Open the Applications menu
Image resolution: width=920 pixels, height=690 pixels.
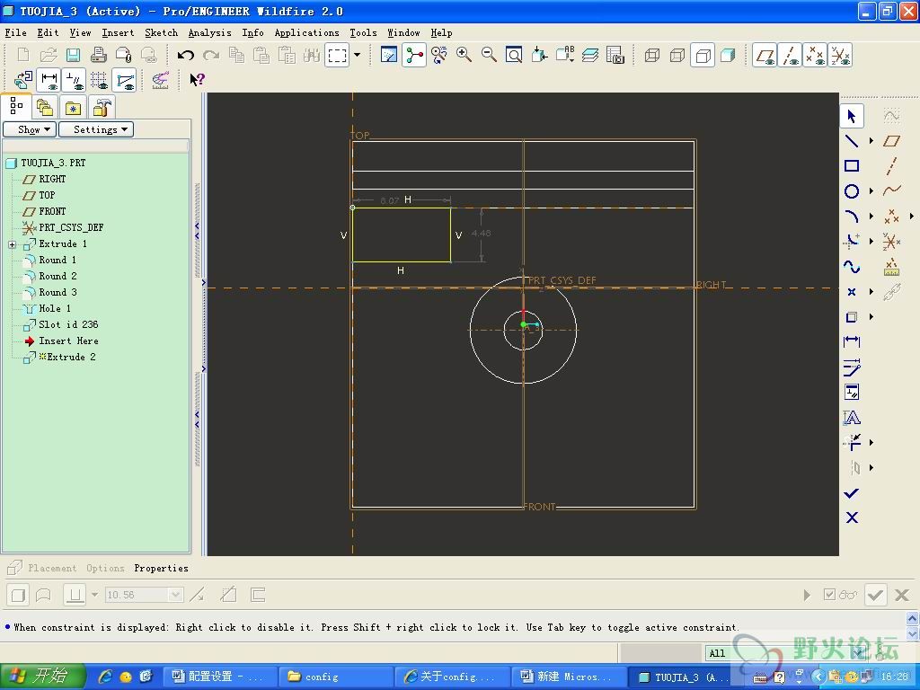[307, 33]
